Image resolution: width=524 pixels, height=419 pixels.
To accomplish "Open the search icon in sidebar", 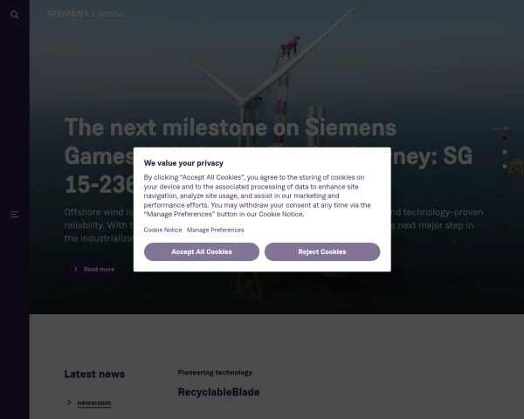I will (14, 15).
